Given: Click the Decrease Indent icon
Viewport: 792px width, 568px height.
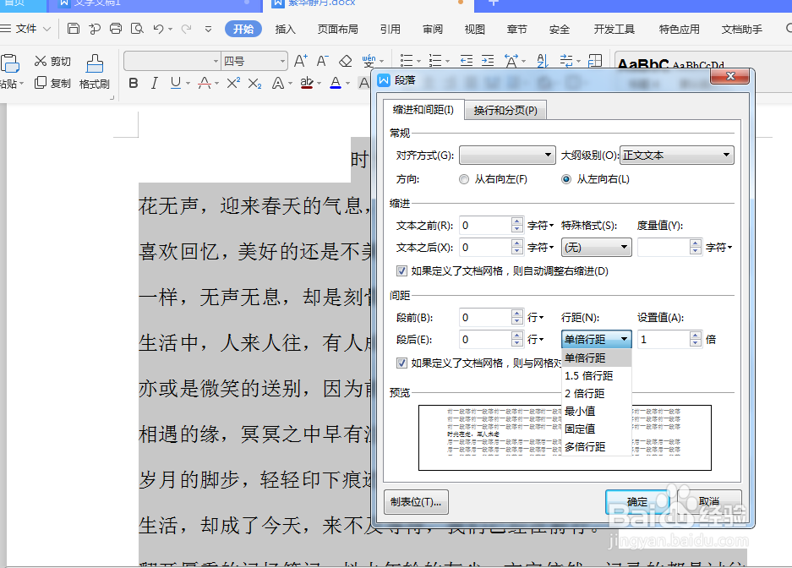Looking at the screenshot, I should coord(467,61).
